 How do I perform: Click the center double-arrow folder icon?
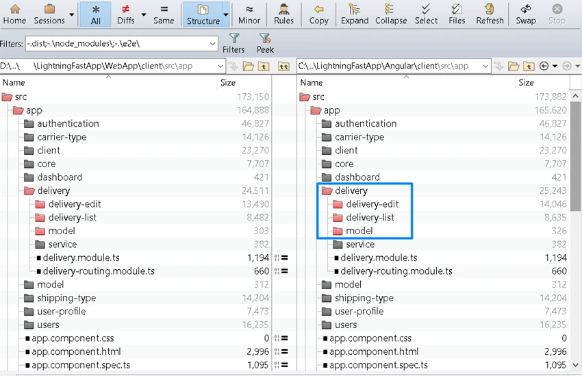tap(283, 66)
